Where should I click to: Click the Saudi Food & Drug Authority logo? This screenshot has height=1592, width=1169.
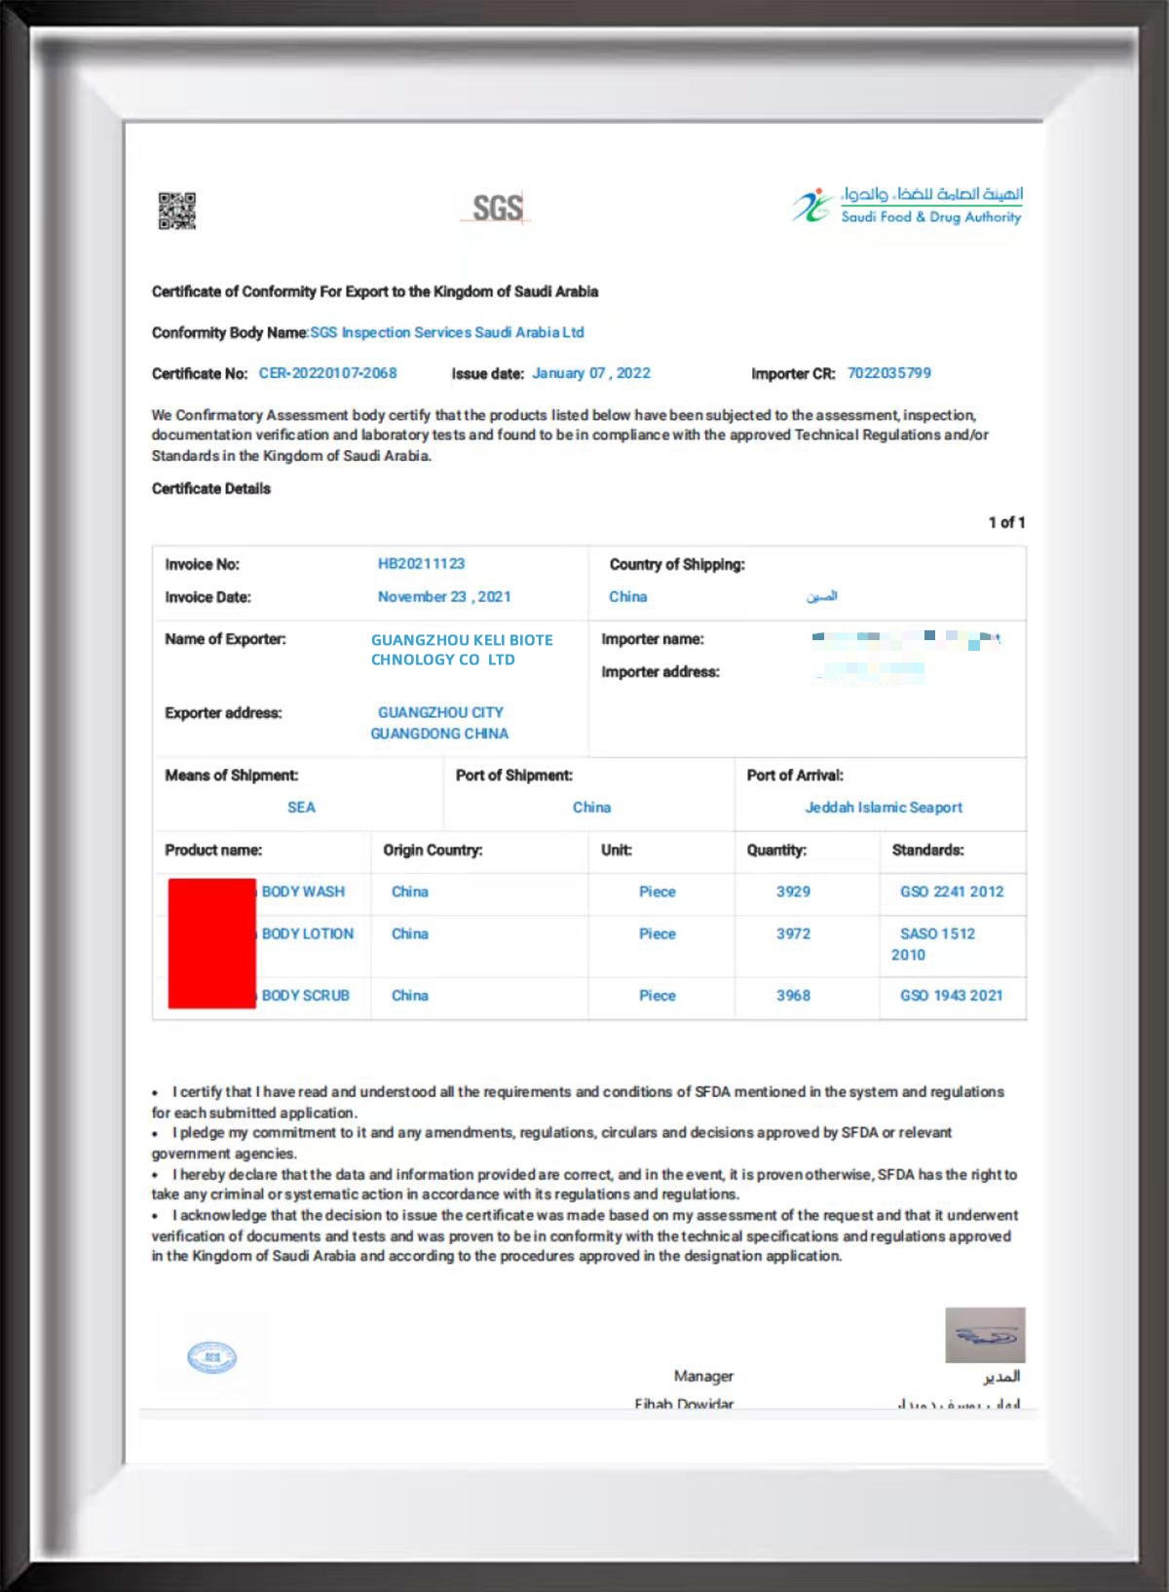click(x=907, y=206)
